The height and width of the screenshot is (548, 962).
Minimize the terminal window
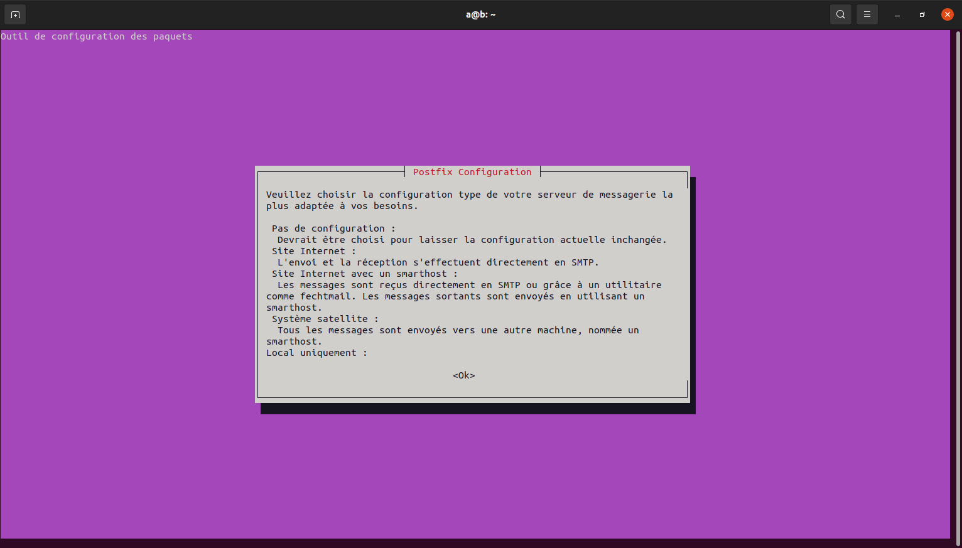(x=897, y=15)
